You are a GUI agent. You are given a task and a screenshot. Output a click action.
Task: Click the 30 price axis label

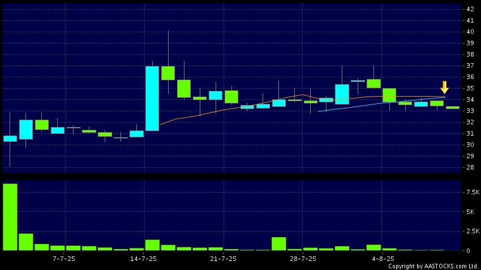click(470, 145)
